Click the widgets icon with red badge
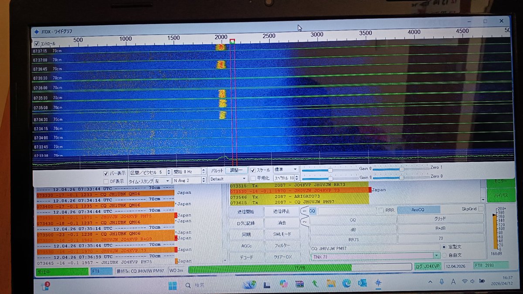 (45, 286)
